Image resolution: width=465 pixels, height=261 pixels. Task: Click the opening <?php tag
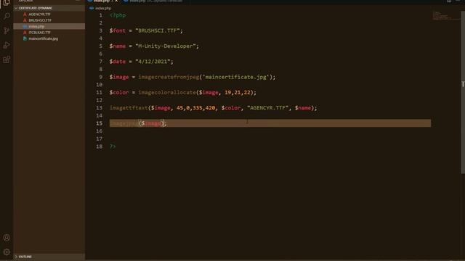(118, 15)
